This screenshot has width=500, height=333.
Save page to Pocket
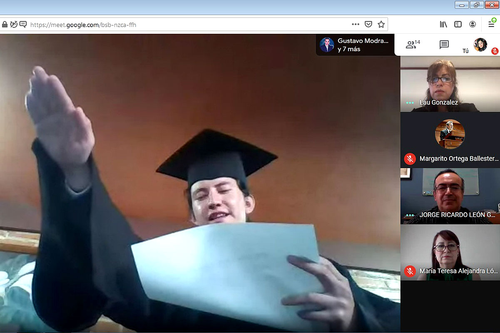368,24
